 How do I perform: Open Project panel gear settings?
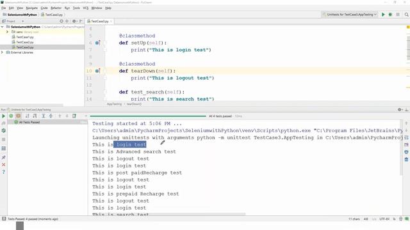[x=74, y=21]
